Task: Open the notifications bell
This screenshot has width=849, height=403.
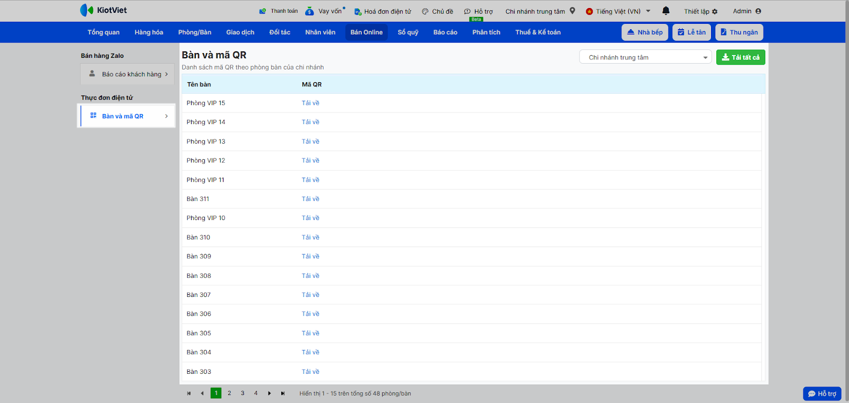Action: (666, 11)
